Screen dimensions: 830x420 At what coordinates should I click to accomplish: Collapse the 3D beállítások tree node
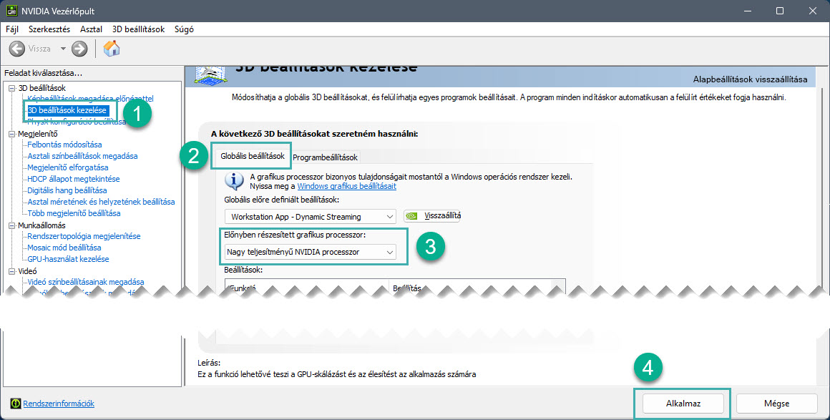(x=11, y=87)
